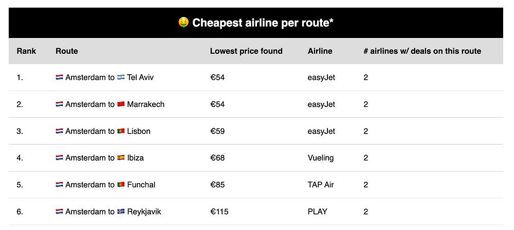Click the airlines with deals column header
The image size is (514, 230).
coord(422,51)
